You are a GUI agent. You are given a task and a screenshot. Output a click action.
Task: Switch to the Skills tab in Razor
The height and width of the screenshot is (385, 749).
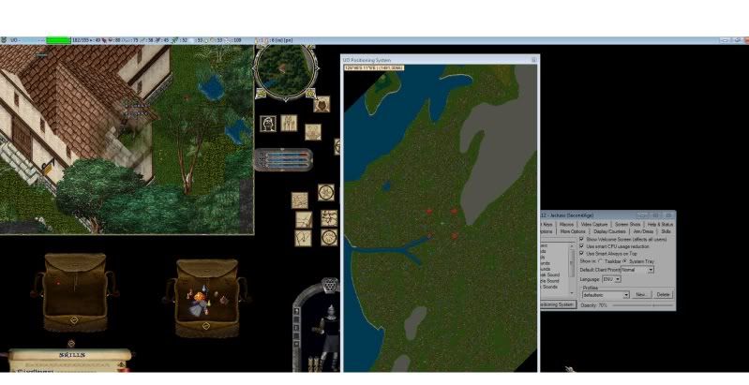pyautogui.click(x=666, y=231)
